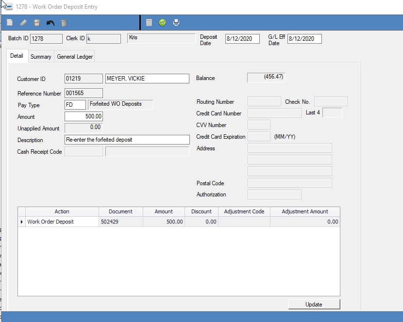Select the Detail tab
This screenshot has height=322, width=403.
coord(17,56)
